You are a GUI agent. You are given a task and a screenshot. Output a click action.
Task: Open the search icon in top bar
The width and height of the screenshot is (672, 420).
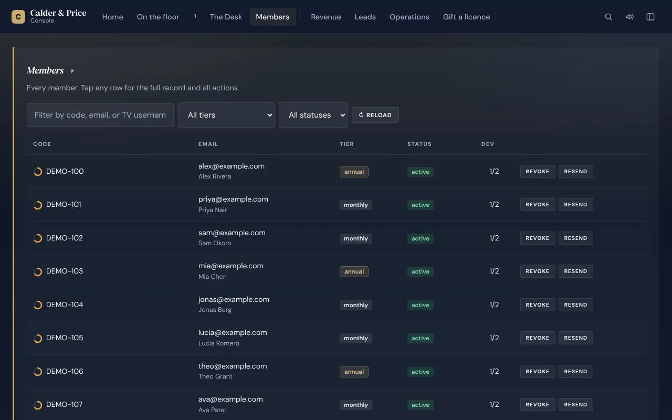(x=608, y=17)
